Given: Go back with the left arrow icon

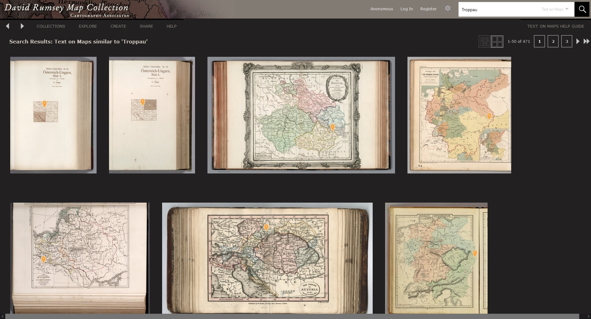Looking at the screenshot, I should (8, 26).
